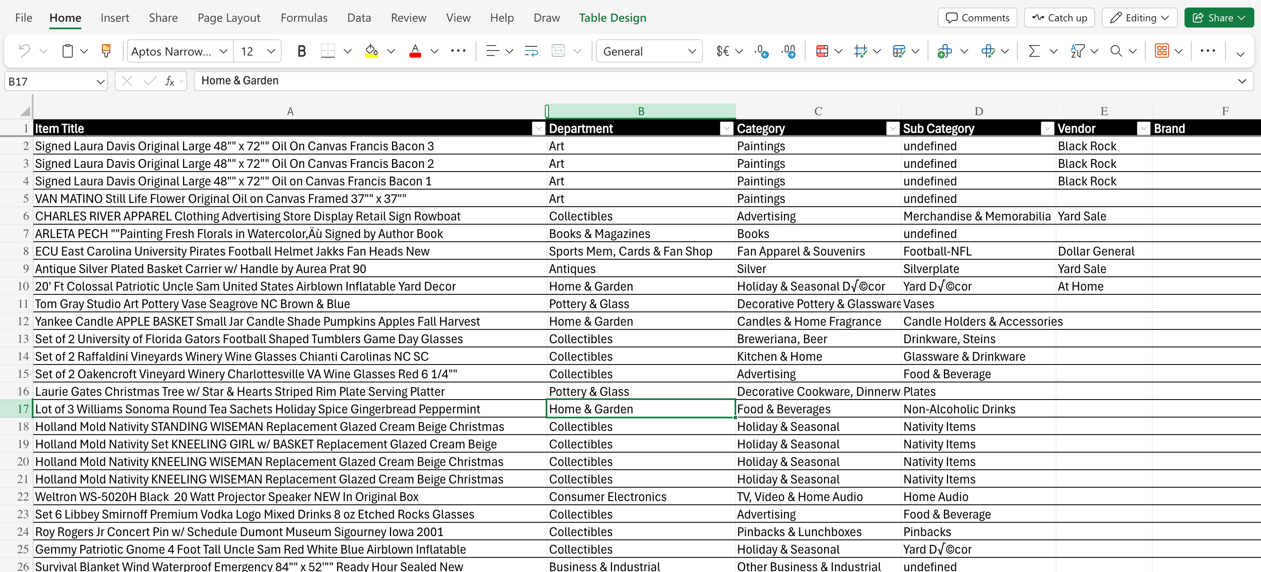Open the ribbon overflow ellipsis

click(x=1208, y=51)
